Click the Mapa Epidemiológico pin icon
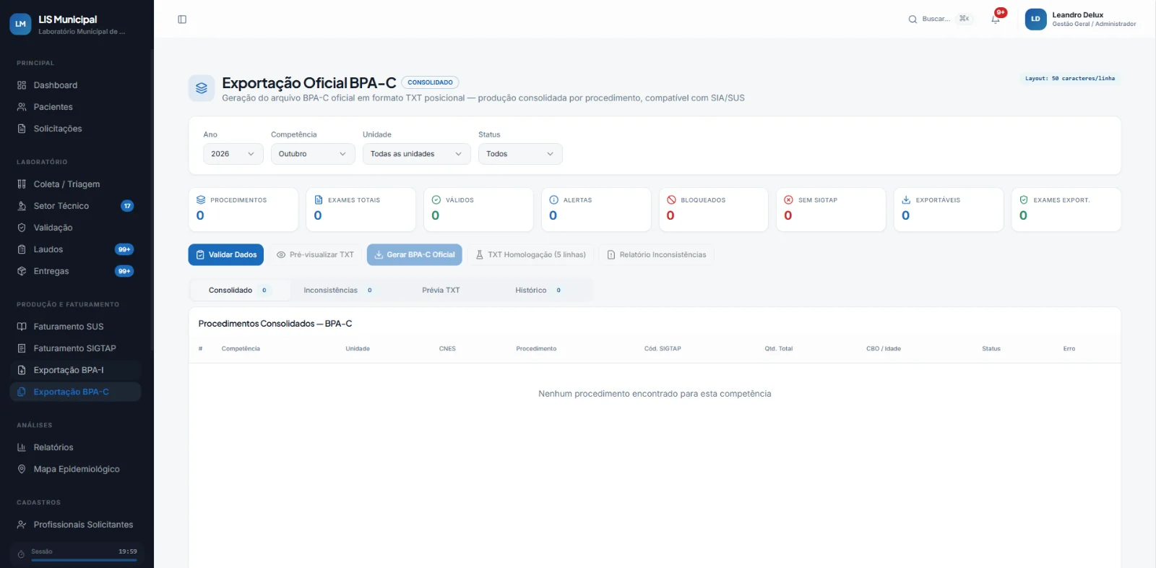The image size is (1156, 568). (22, 469)
